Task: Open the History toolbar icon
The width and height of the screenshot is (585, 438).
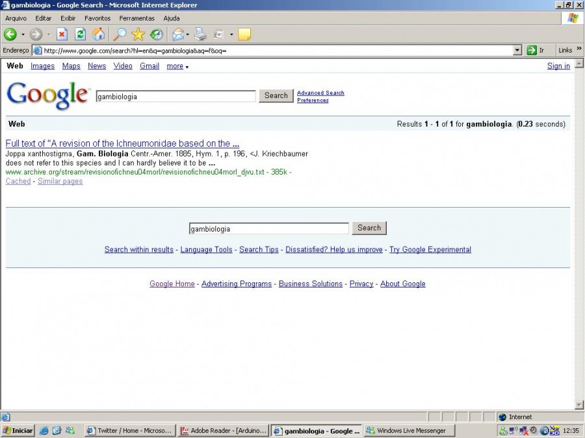Action: 156,34
